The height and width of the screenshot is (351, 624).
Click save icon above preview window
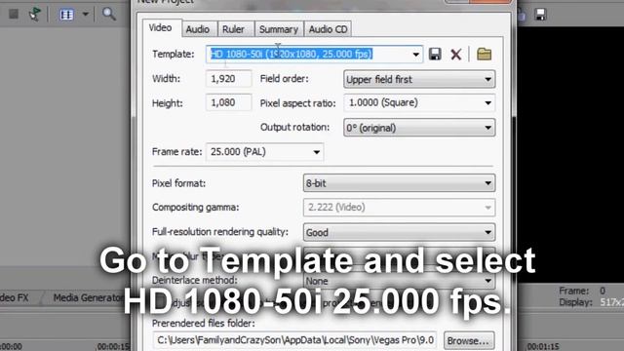pos(540,15)
